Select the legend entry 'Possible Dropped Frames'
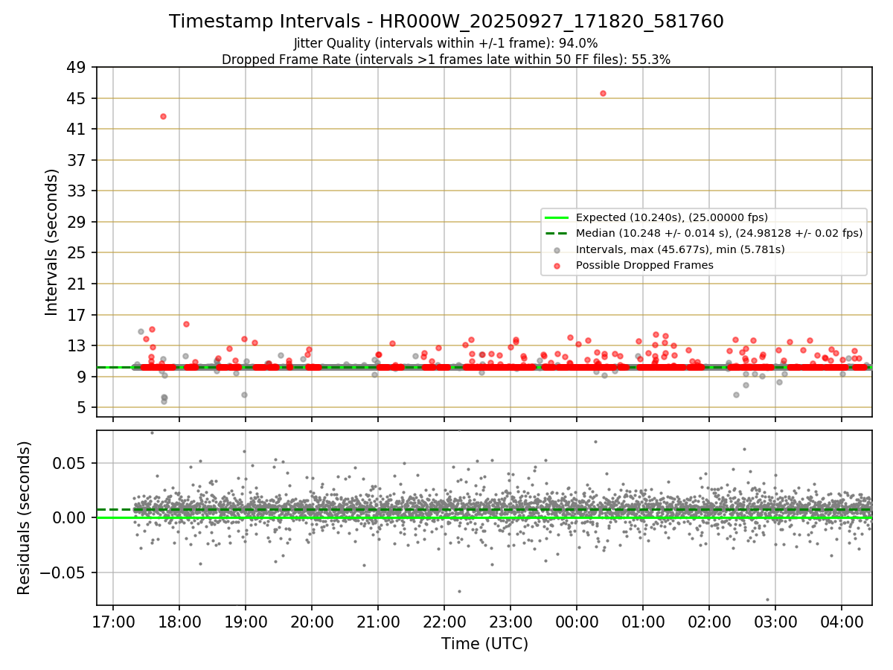893x670 pixels. [x=644, y=265]
